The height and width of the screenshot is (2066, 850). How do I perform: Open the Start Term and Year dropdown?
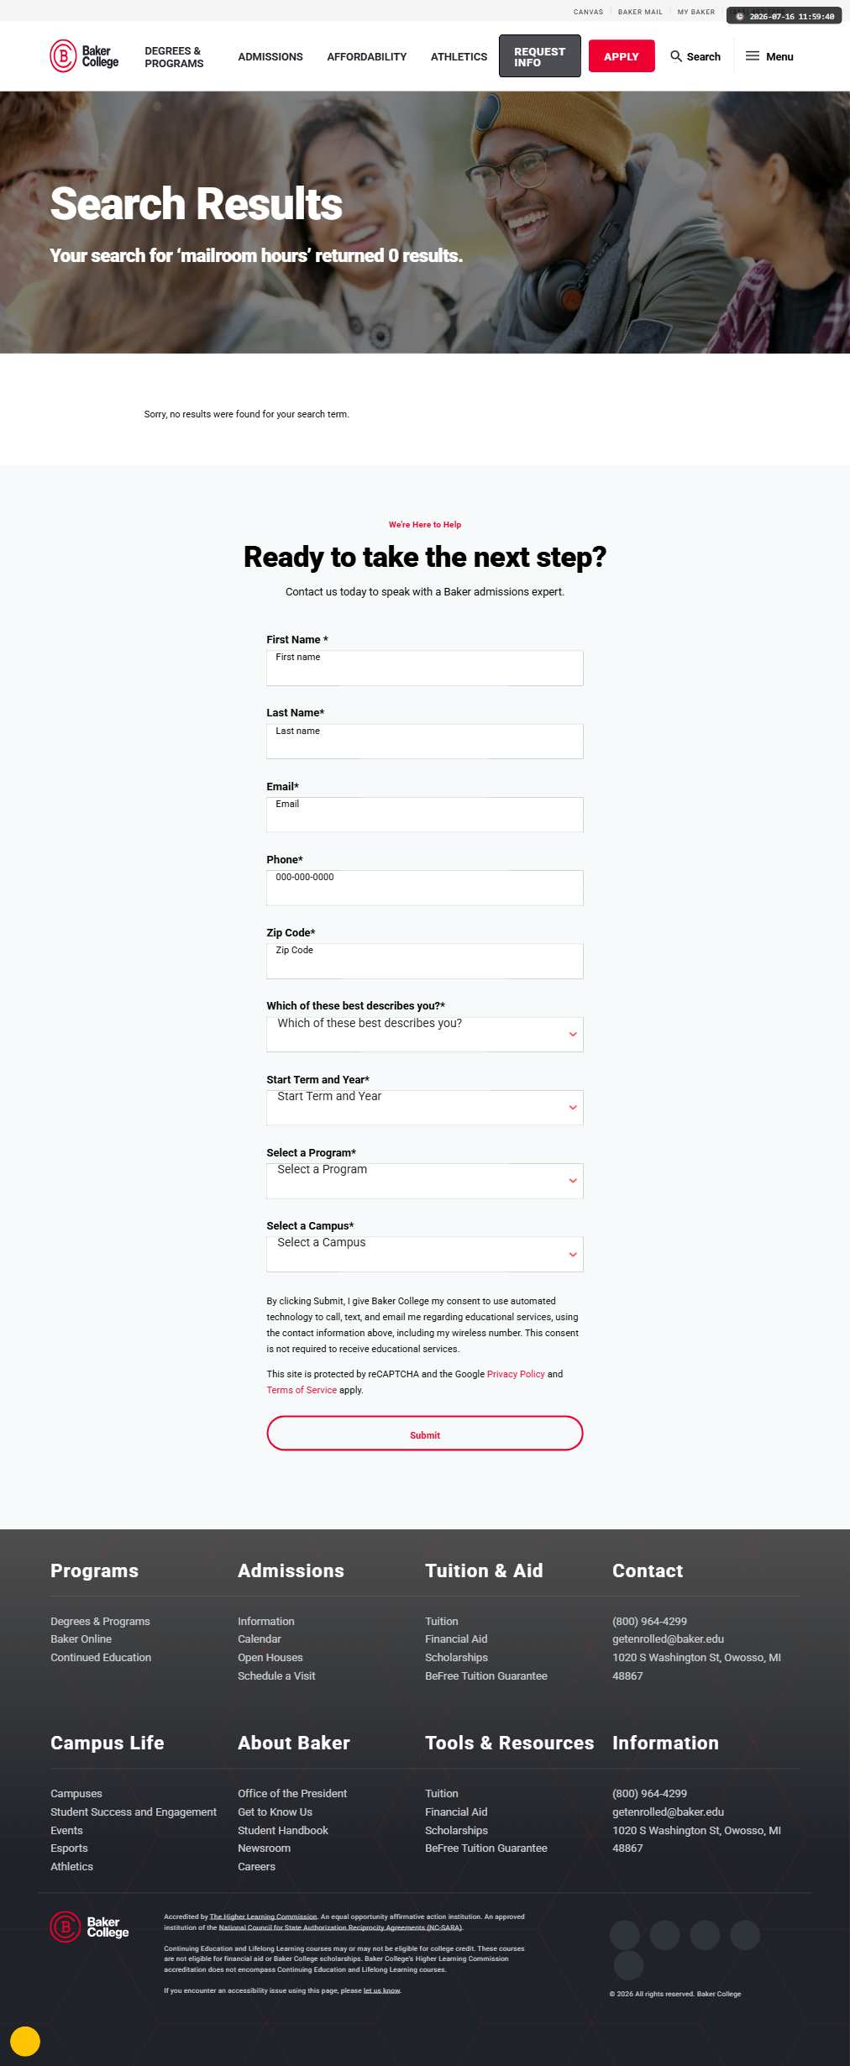(x=425, y=1107)
